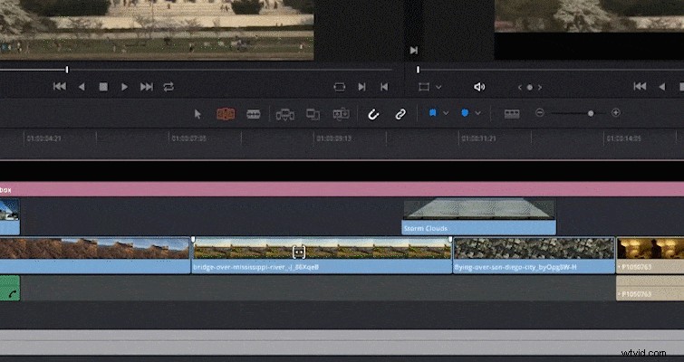Go to previous keyframe arrow

(x=519, y=88)
